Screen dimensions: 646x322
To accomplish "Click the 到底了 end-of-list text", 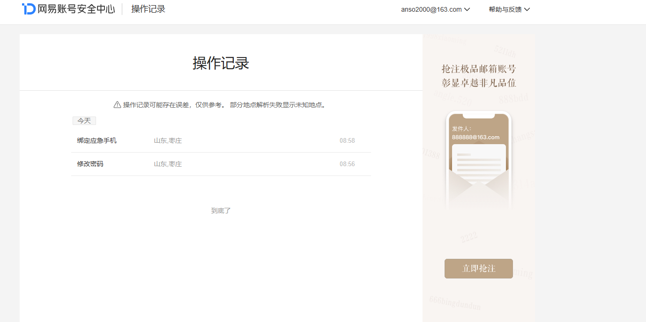I will click(221, 211).
